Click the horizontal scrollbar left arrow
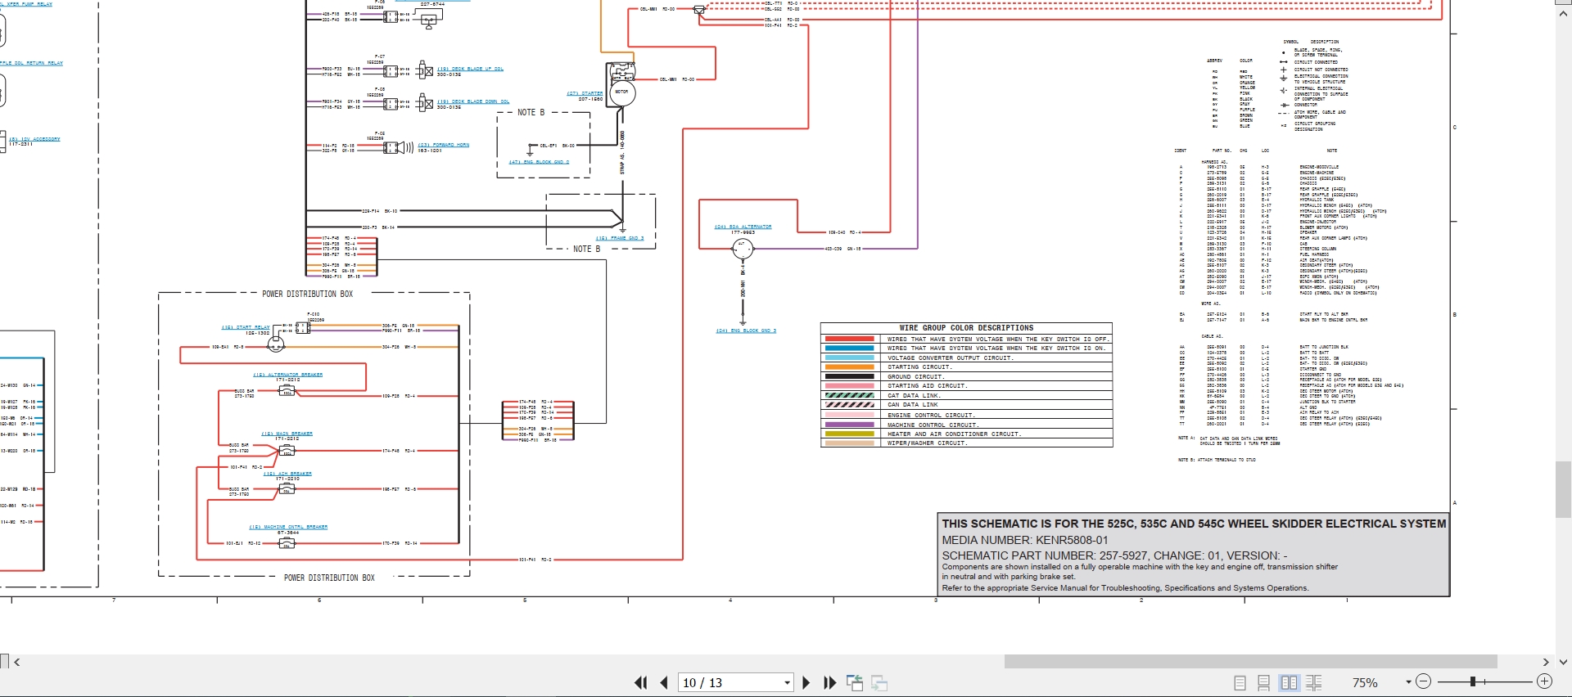Screen dimensions: 1572x697 16,662
